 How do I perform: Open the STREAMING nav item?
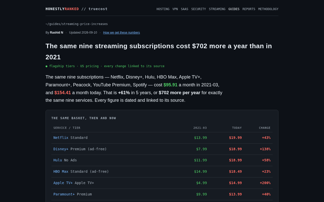coord(217,9)
